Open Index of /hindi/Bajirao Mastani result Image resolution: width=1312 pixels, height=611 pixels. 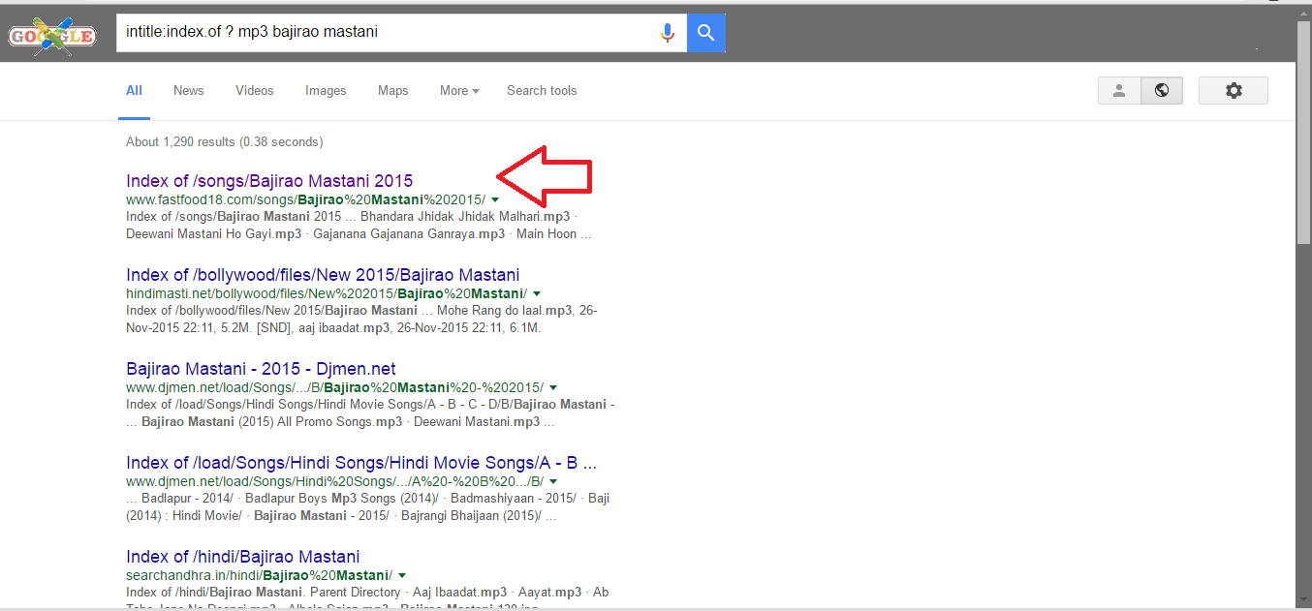(242, 557)
